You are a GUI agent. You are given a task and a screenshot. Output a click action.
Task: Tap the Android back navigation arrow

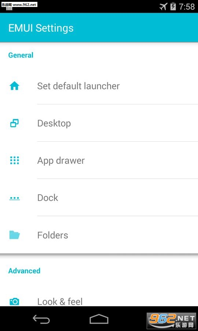tap(41, 319)
